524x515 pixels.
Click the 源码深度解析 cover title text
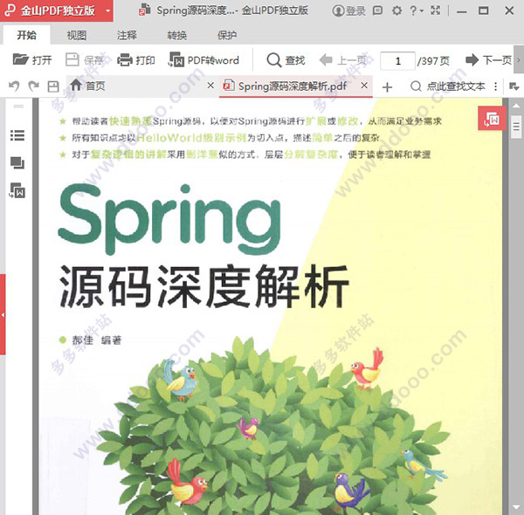pyautogui.click(x=204, y=286)
